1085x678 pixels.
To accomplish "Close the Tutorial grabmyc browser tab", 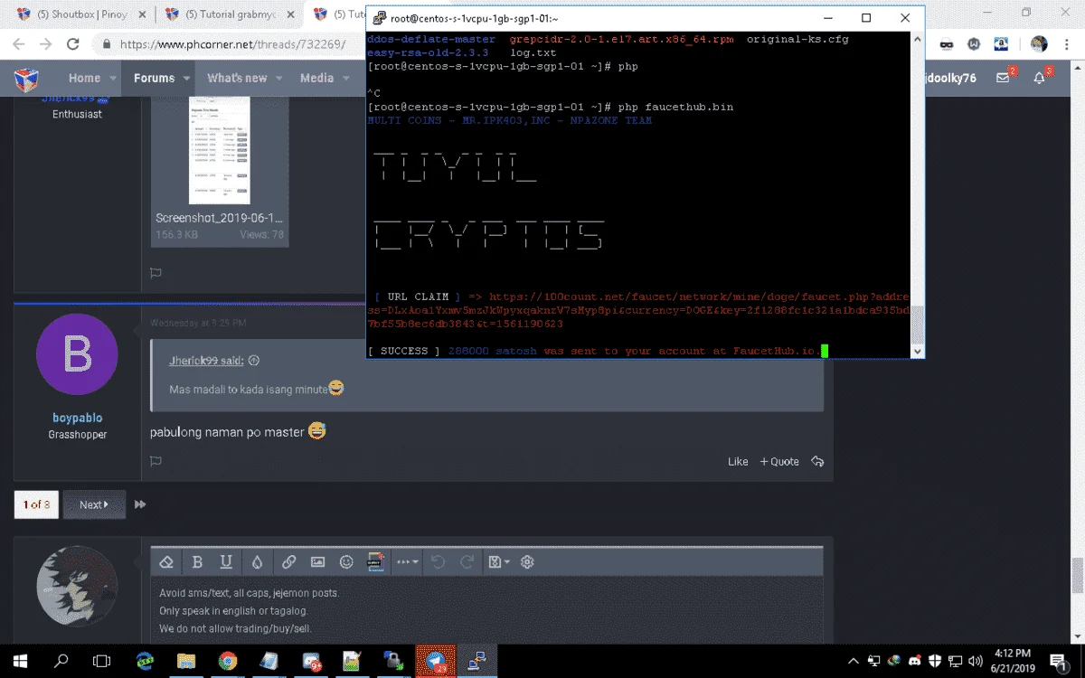I will (290, 15).
